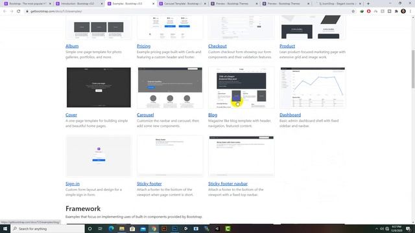Screen dimensions: 415x233
Task: Open Mail app from taskbar
Action: click(x=143, y=228)
